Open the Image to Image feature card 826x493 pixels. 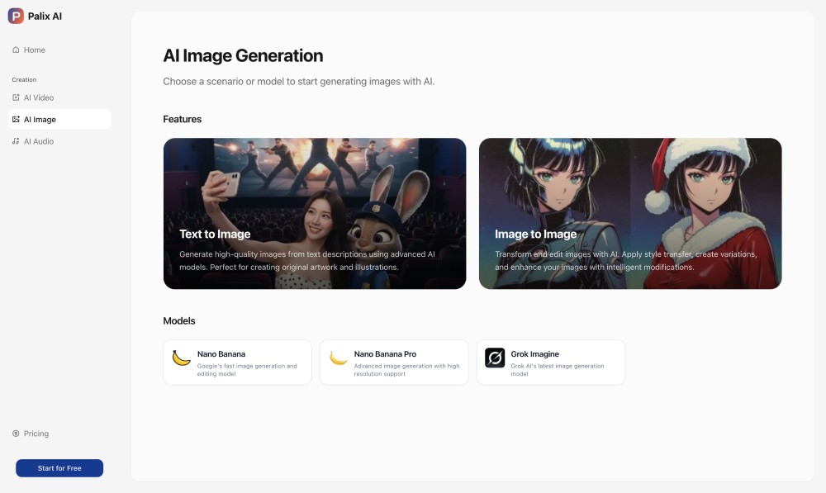[629, 213]
